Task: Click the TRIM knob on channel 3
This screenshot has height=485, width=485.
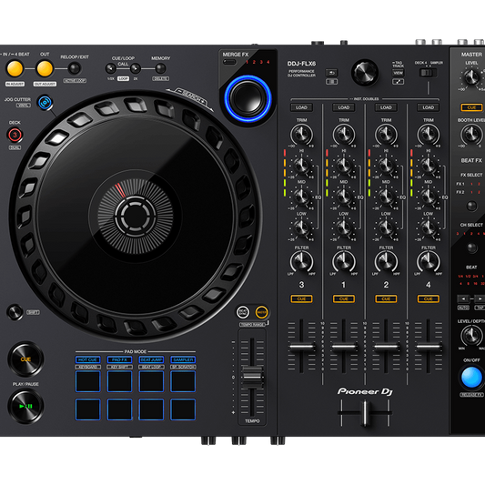Action: click(301, 134)
